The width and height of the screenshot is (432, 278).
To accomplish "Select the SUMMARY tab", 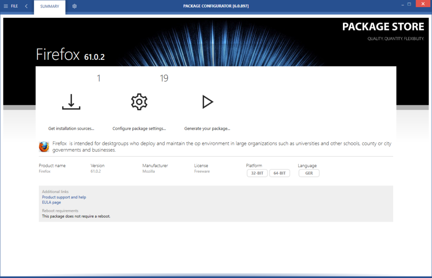I will click(50, 6).
